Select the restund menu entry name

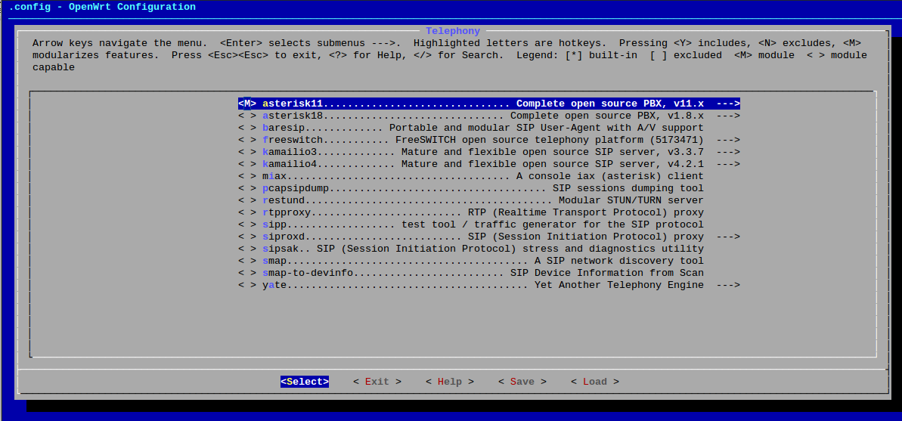pos(284,200)
